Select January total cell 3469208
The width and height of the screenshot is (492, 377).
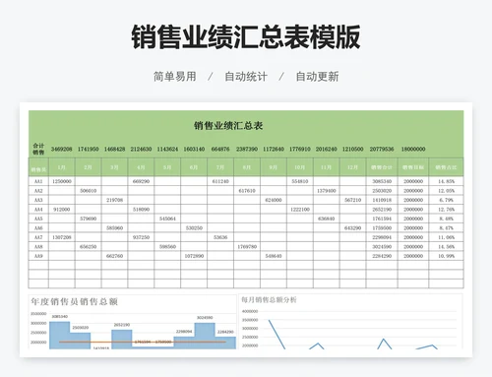point(62,149)
